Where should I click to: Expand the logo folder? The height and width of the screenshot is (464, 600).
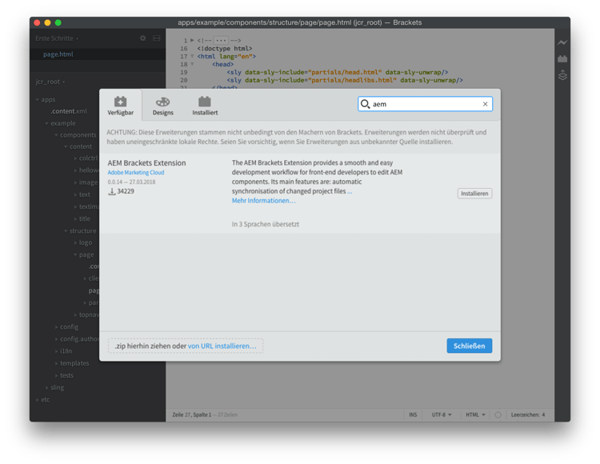tap(75, 242)
